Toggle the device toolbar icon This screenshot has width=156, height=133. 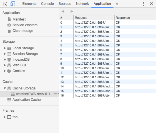coord(13,4)
